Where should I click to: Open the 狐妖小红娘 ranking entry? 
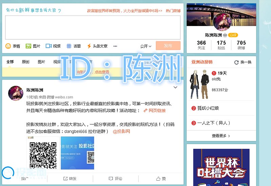tap(208, 108)
